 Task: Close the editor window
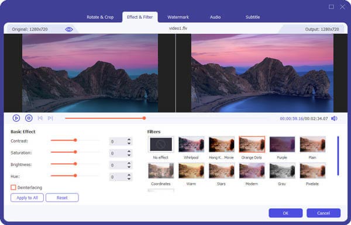coord(342,6)
